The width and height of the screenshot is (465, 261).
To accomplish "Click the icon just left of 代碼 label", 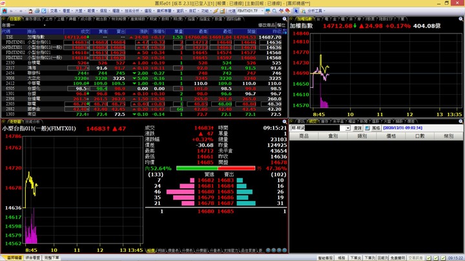I will pos(222,11).
